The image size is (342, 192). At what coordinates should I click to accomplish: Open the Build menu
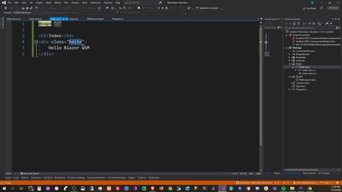tap(49, 3)
